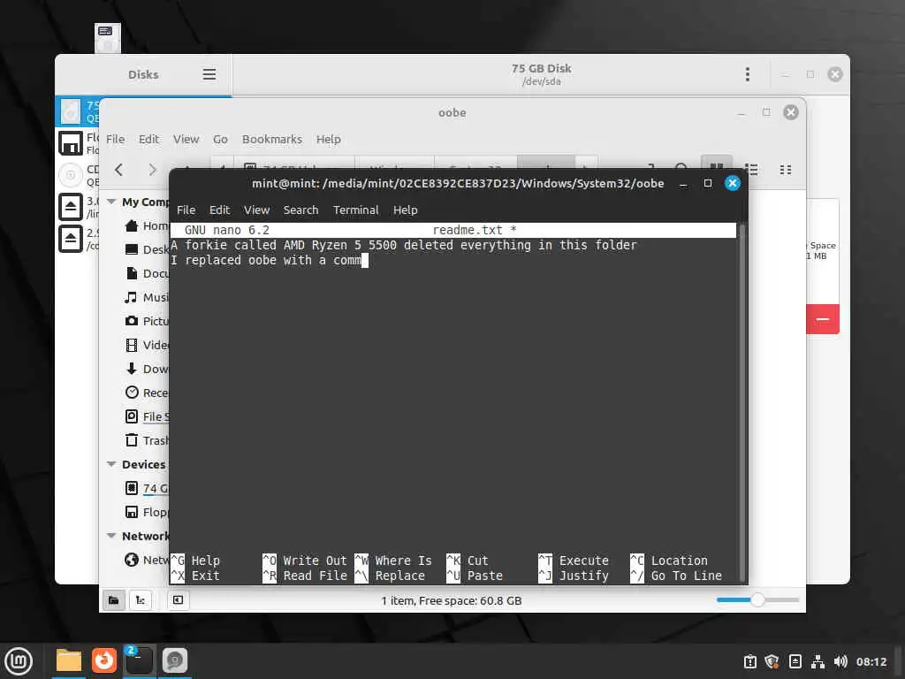Screen dimensions: 905x679
Task: Open the update manager shield tray icon
Action: [x=772, y=661]
